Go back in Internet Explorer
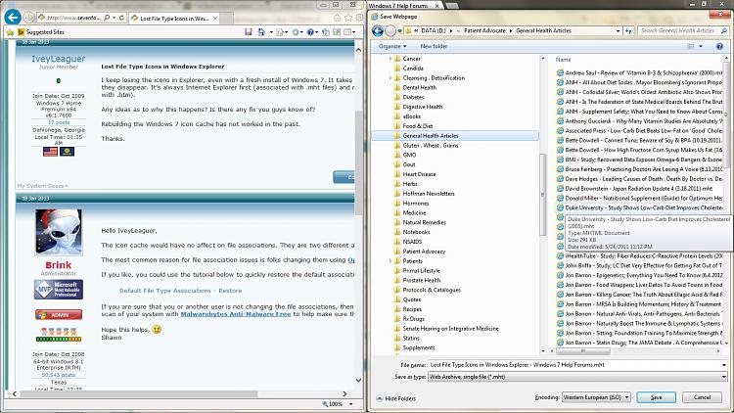Image resolution: width=734 pixels, height=413 pixels. pyautogui.click(x=13, y=18)
